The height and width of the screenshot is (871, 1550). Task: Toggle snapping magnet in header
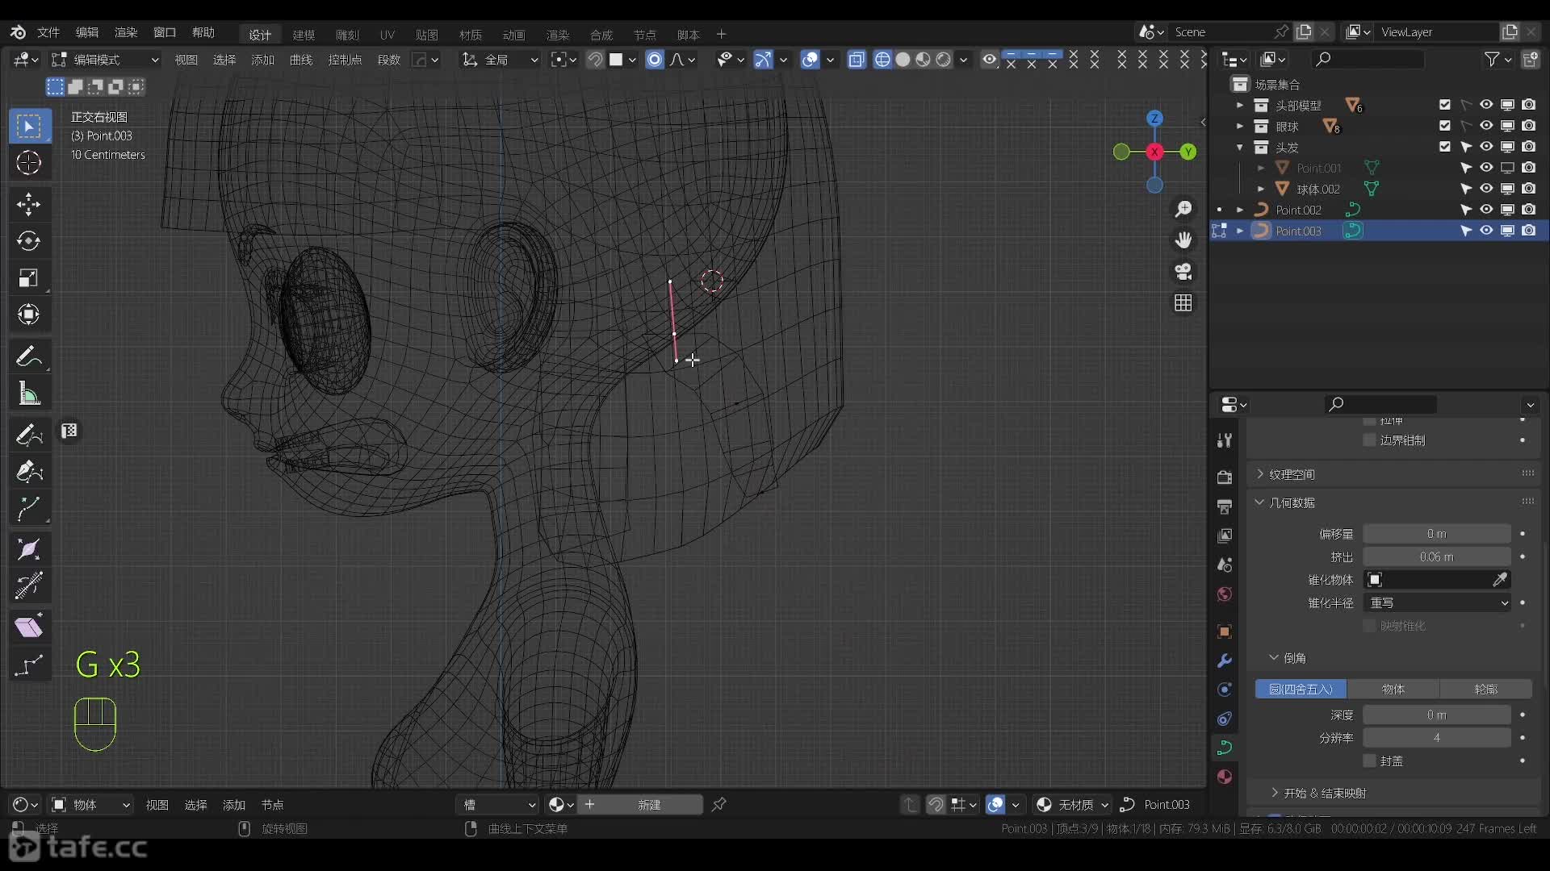(x=595, y=60)
